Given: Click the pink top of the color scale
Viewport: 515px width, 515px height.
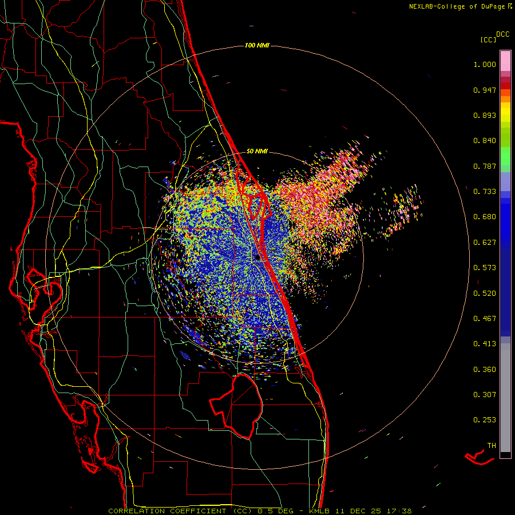Looking at the screenshot, I should 505,61.
